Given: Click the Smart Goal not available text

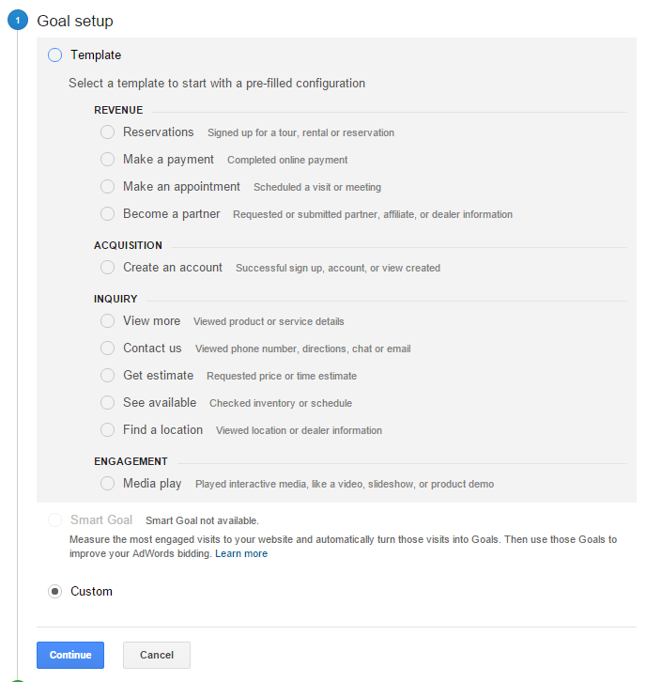Looking at the screenshot, I should point(202,520).
